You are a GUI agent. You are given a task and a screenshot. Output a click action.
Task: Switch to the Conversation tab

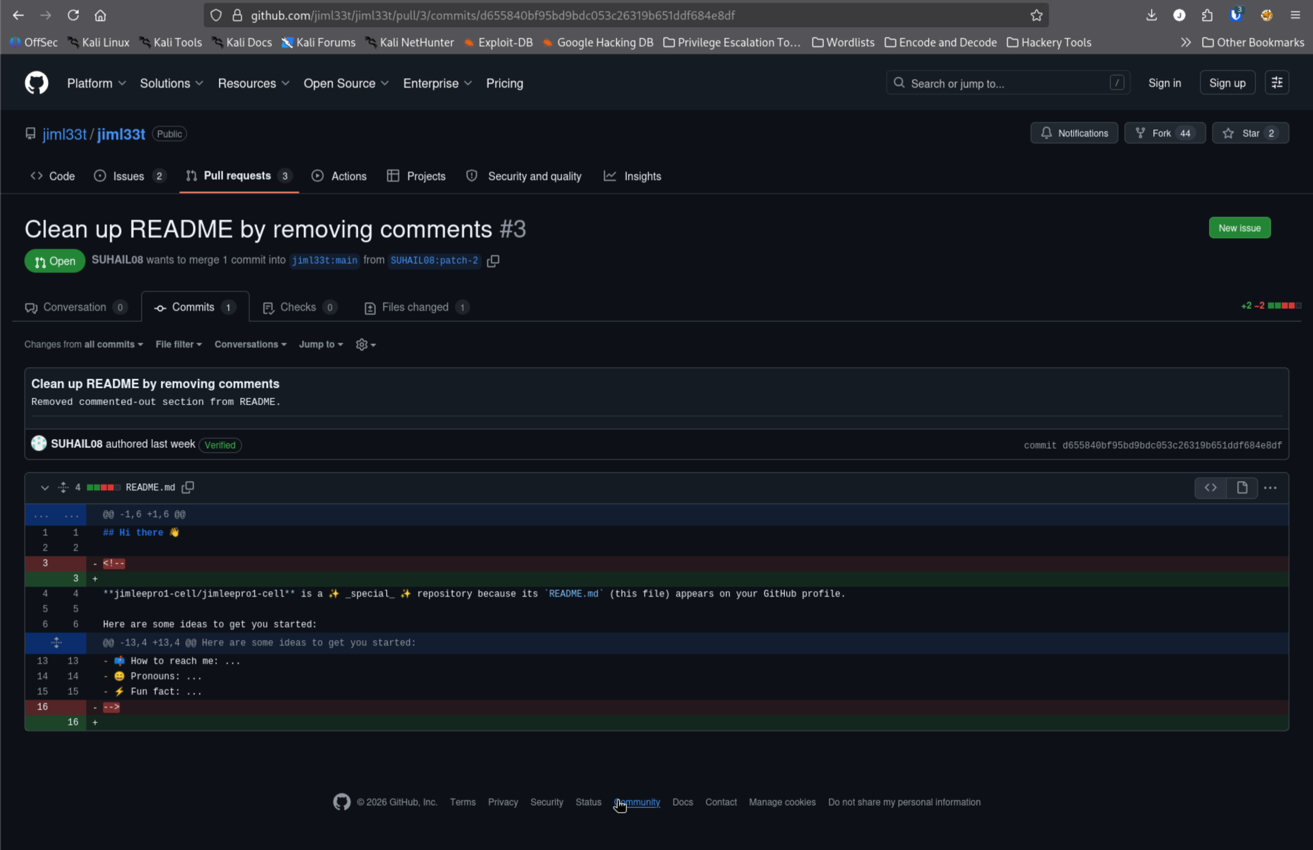pyautogui.click(x=76, y=307)
